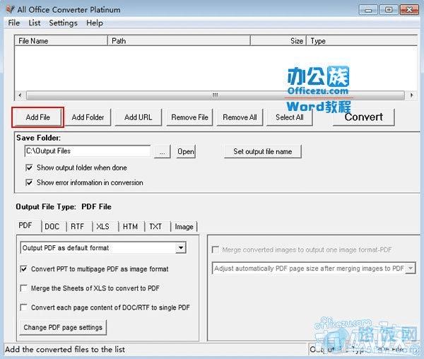Image resolution: width=424 pixels, height=359 pixels.
Task: Click the Save Folder path field
Action: click(88, 151)
